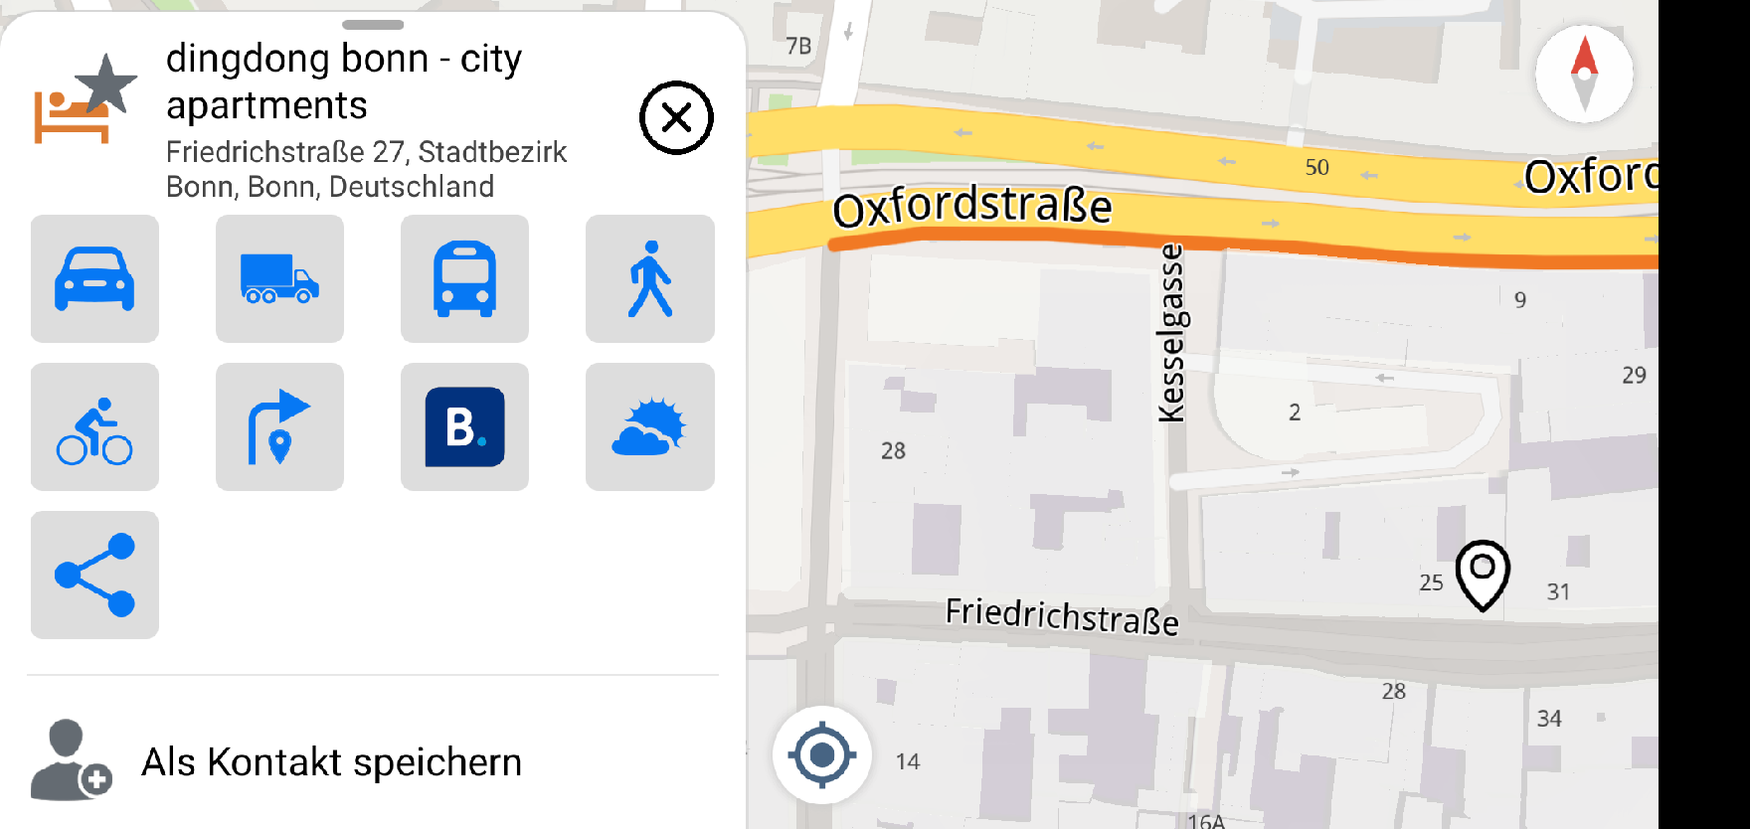Close the place details panel

[676, 118]
